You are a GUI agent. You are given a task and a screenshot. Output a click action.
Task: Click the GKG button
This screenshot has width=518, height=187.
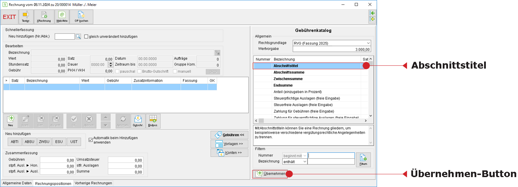(212, 72)
